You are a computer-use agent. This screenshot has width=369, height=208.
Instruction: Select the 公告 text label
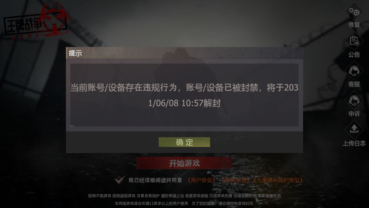pos(354,55)
